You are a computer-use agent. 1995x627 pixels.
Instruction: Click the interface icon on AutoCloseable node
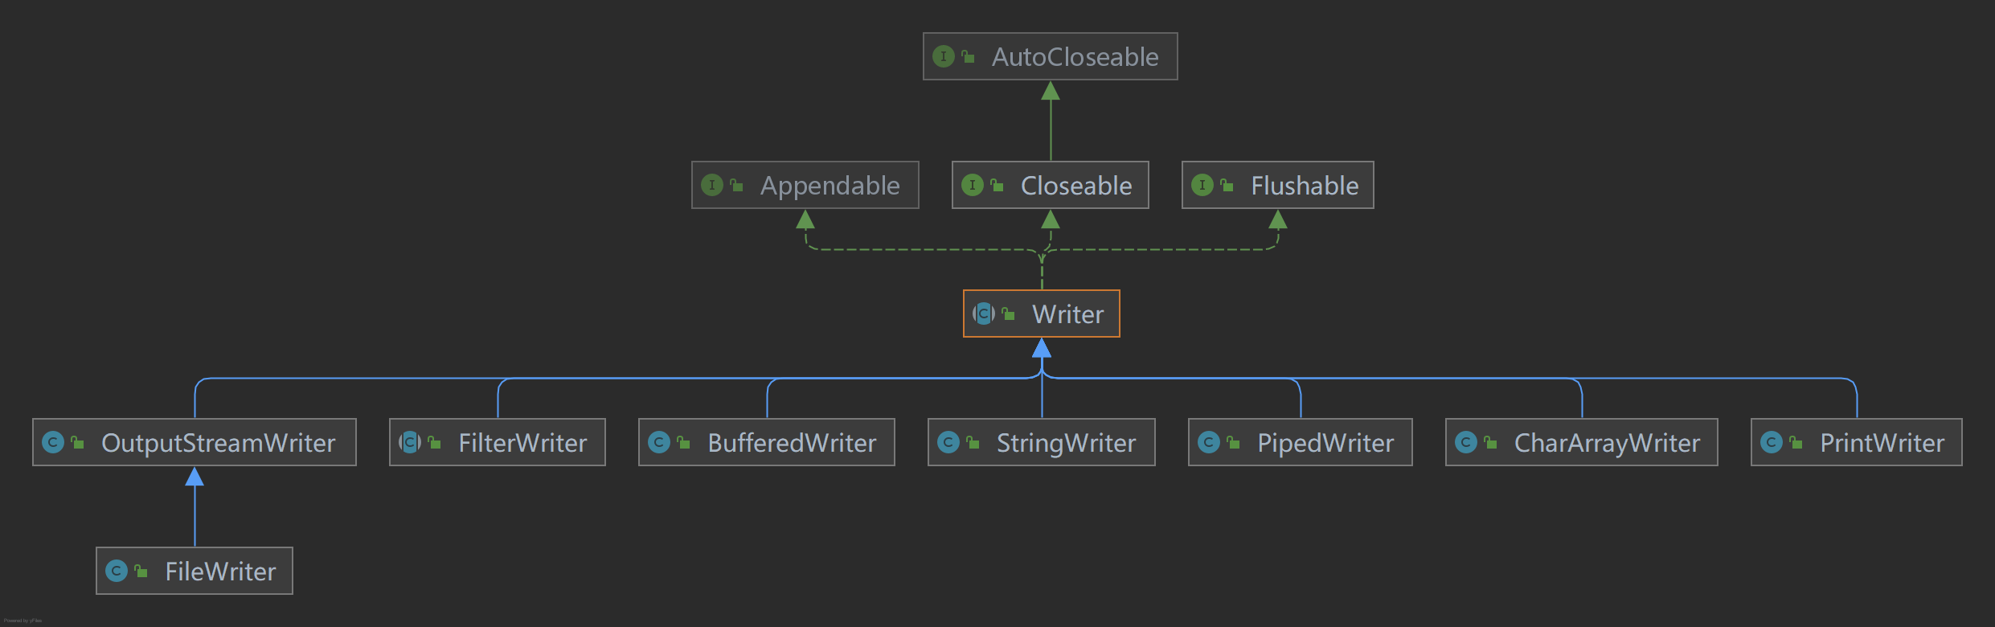coord(944,56)
